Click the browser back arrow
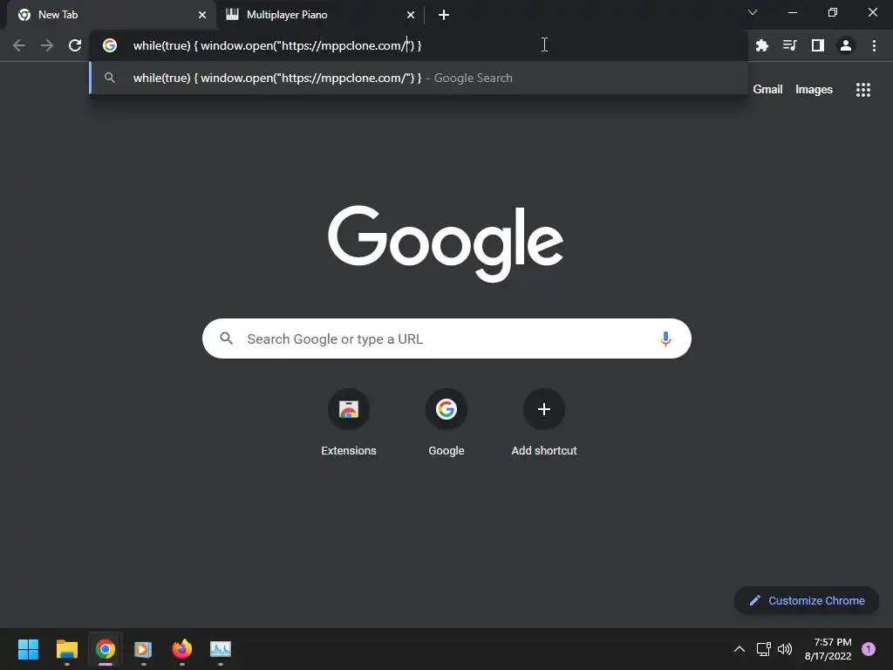Image resolution: width=893 pixels, height=670 pixels. [x=19, y=45]
